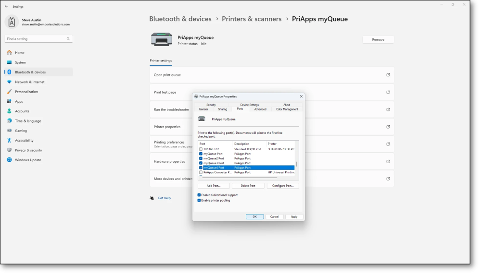The image size is (481, 275).
Task: Open Network & internet settings
Action: pos(38,82)
